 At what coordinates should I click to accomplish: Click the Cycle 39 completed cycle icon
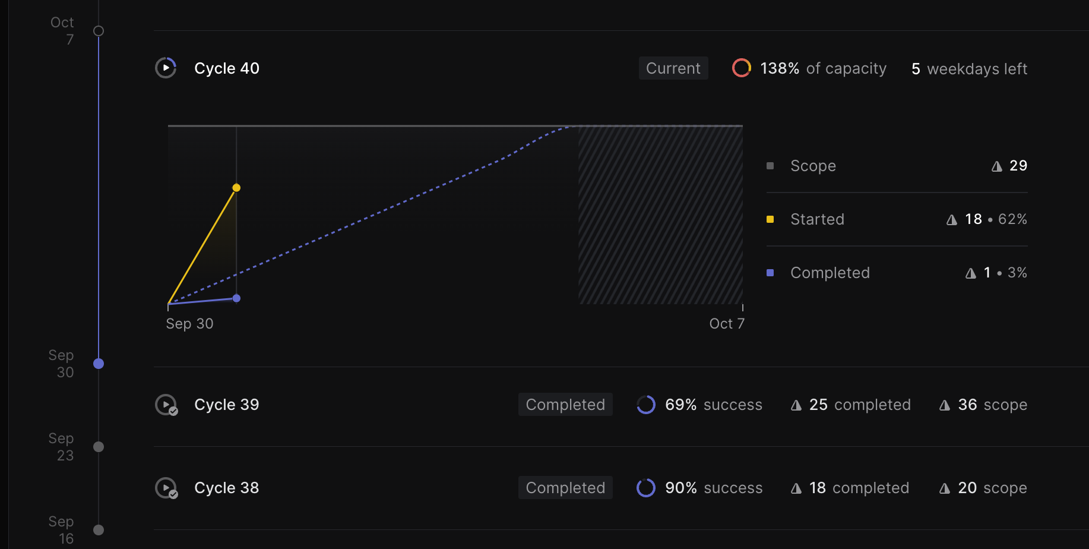166,405
